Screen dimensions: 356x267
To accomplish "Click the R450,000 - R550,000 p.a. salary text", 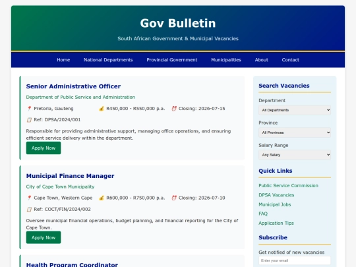I will pyautogui.click(x=136, y=109).
